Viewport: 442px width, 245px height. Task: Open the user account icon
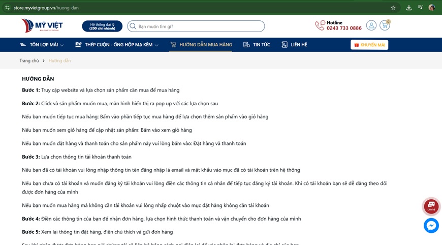point(371,25)
